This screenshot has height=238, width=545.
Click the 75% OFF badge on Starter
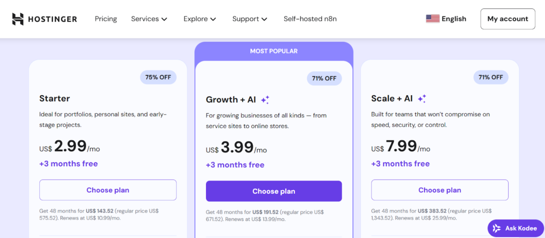(158, 77)
